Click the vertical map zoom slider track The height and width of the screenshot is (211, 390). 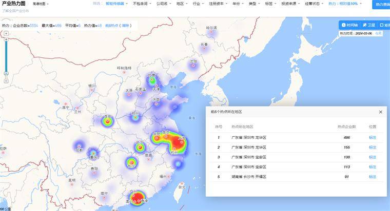click(x=6, y=56)
